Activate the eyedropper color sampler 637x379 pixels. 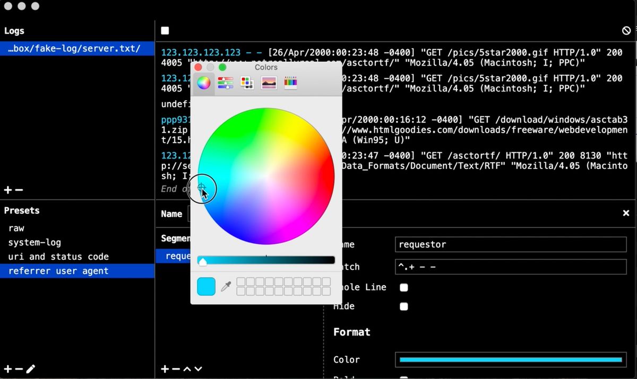pyautogui.click(x=226, y=287)
